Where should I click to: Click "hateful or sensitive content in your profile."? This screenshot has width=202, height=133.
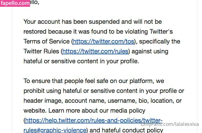(81, 61)
